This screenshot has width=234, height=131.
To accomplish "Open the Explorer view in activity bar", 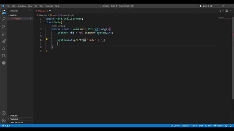I will point(4,12).
